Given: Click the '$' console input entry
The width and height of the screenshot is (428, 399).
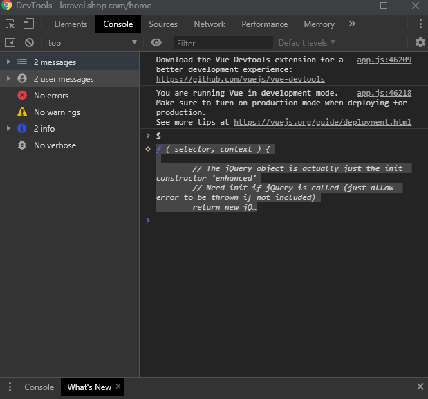Looking at the screenshot, I should pos(158,136).
